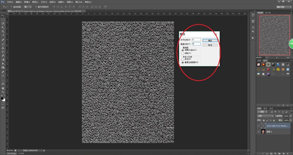
Task: Select the Rectangular Marquee tool
Action: point(3,19)
